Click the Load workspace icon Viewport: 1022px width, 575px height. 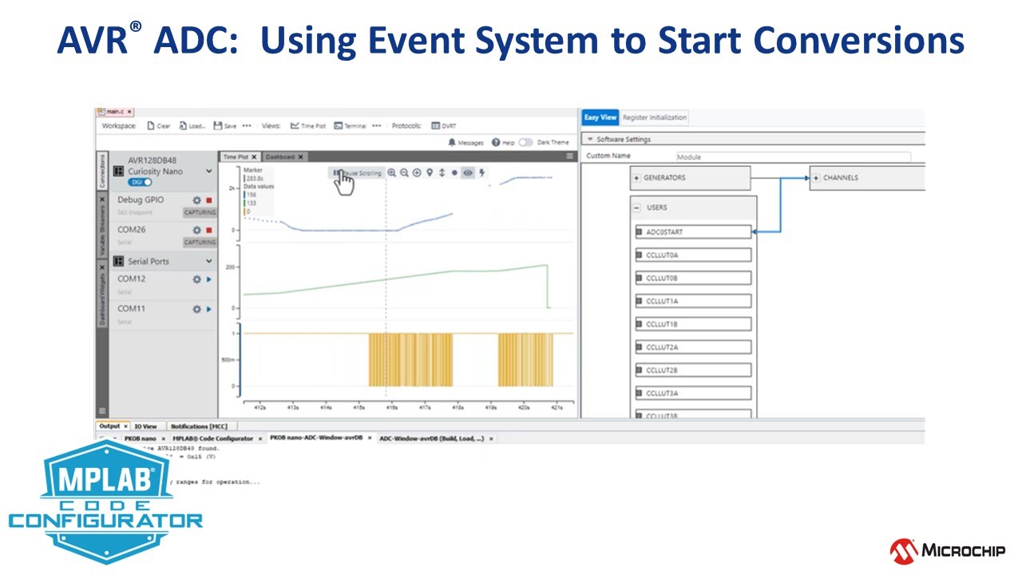coord(183,125)
